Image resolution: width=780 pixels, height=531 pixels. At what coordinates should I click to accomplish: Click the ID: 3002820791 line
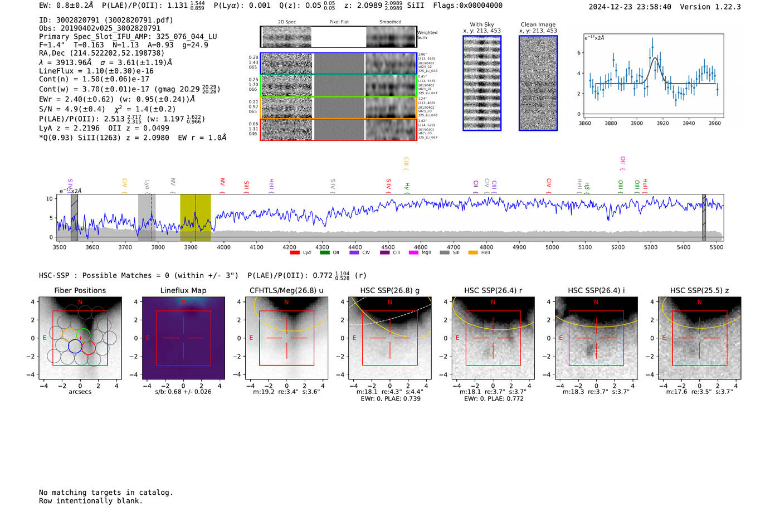coord(106,20)
